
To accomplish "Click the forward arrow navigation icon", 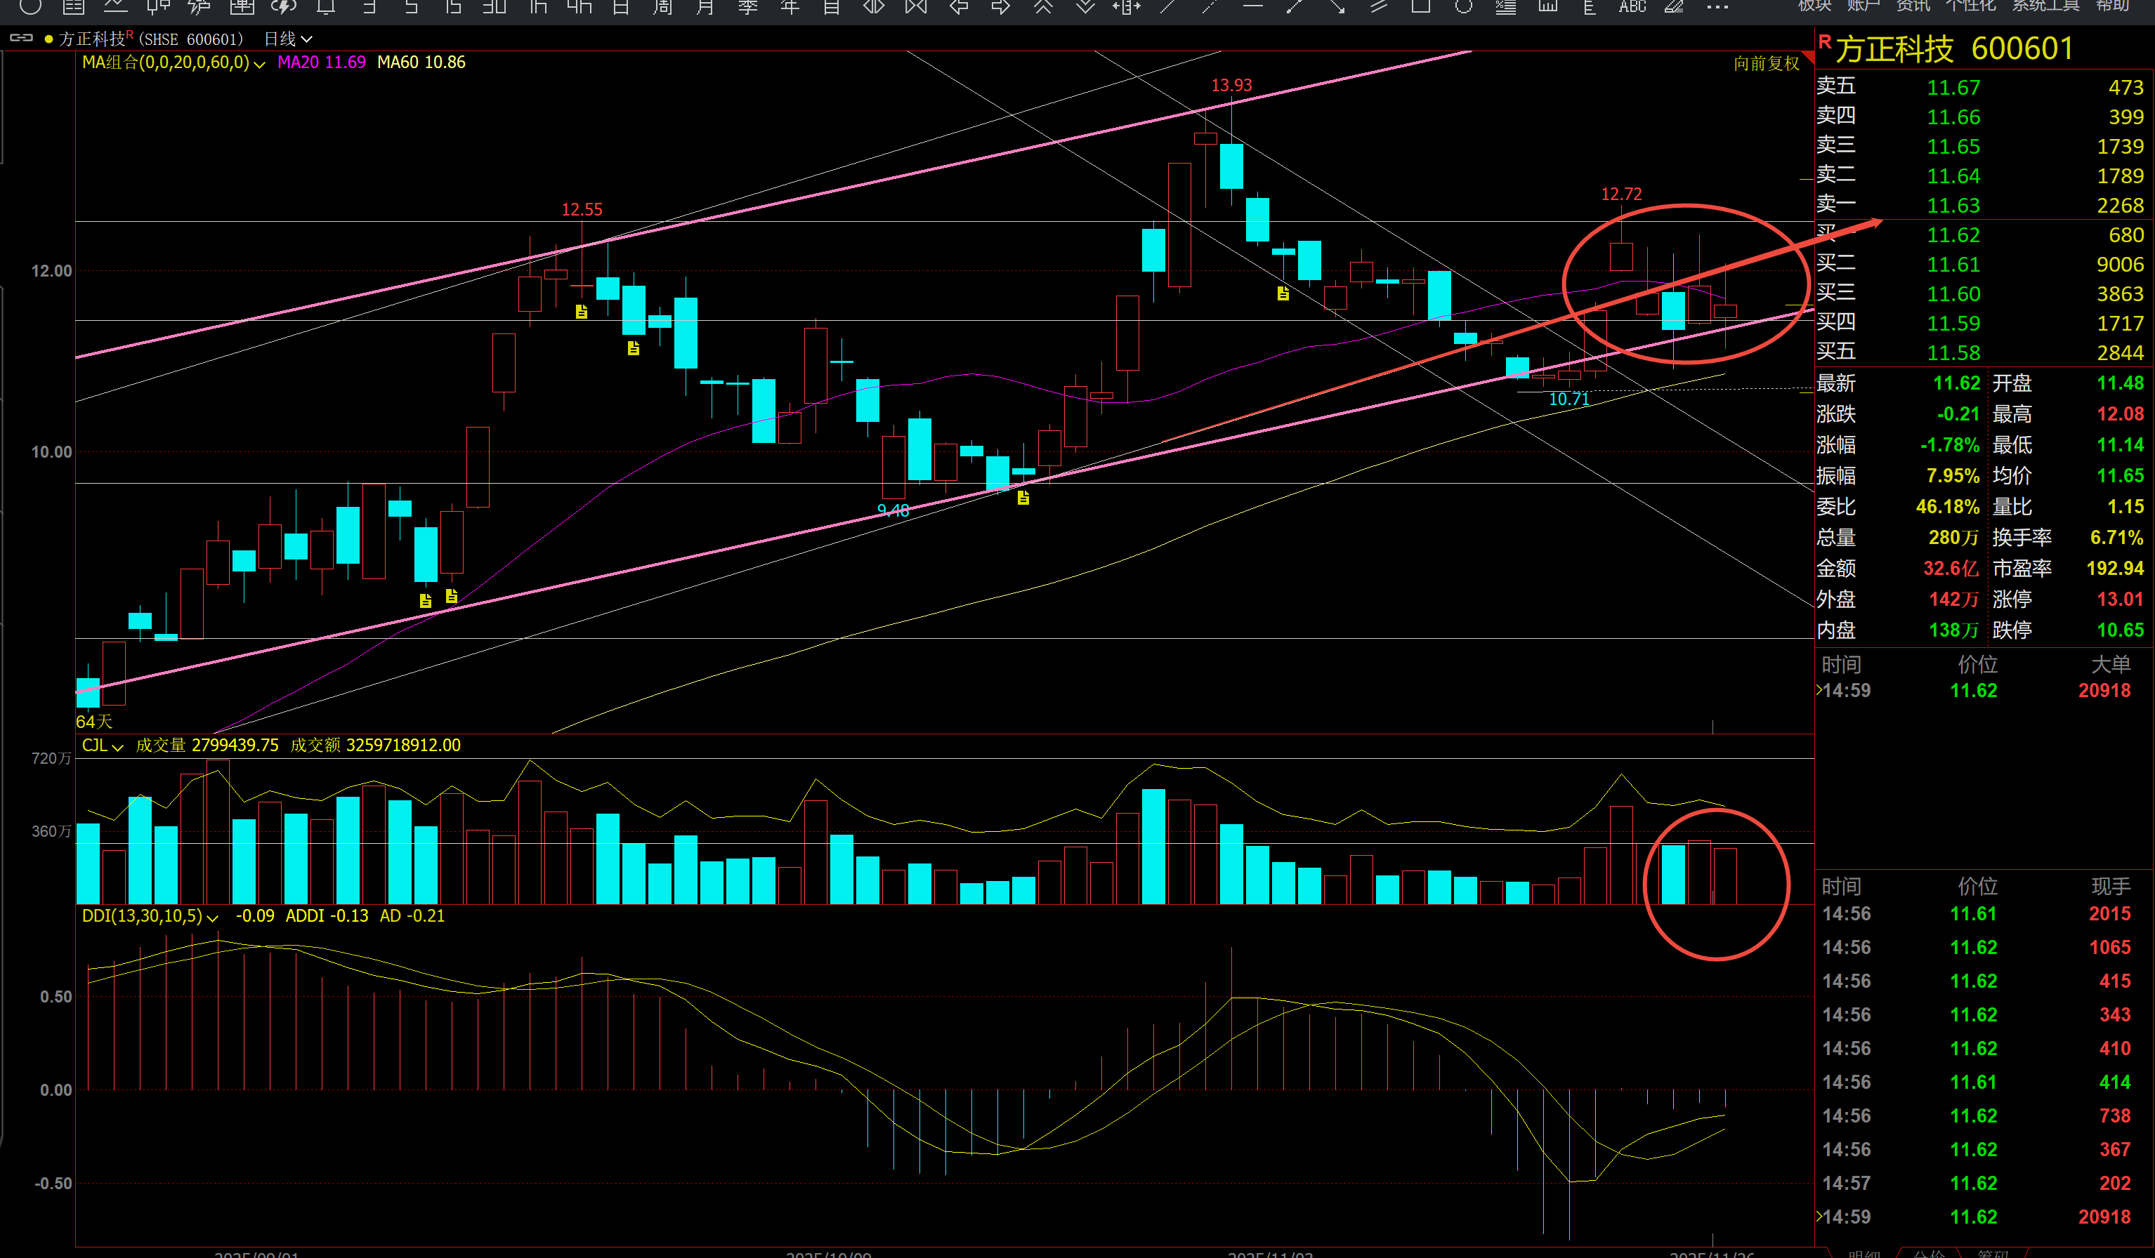I will click(x=1000, y=7).
